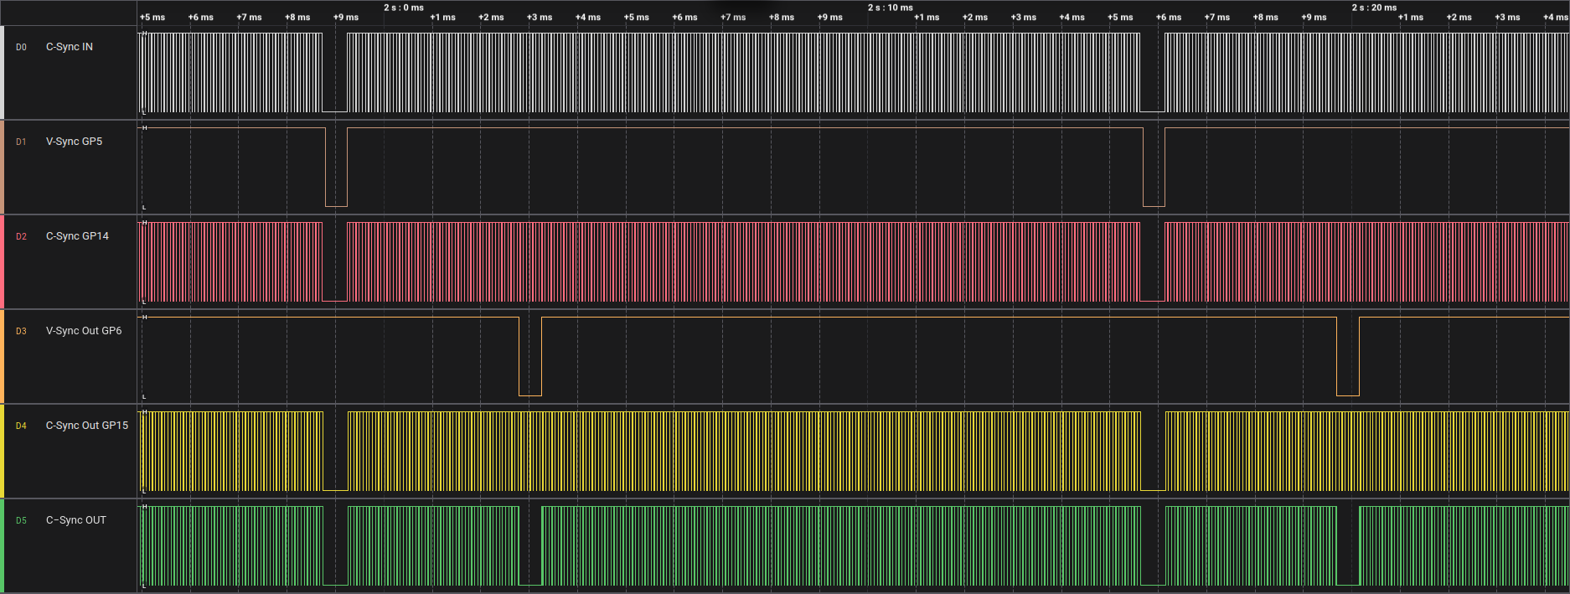1570x594 pixels.
Task: Click the green color strip of C−Sync OUT
Action: tap(2, 545)
